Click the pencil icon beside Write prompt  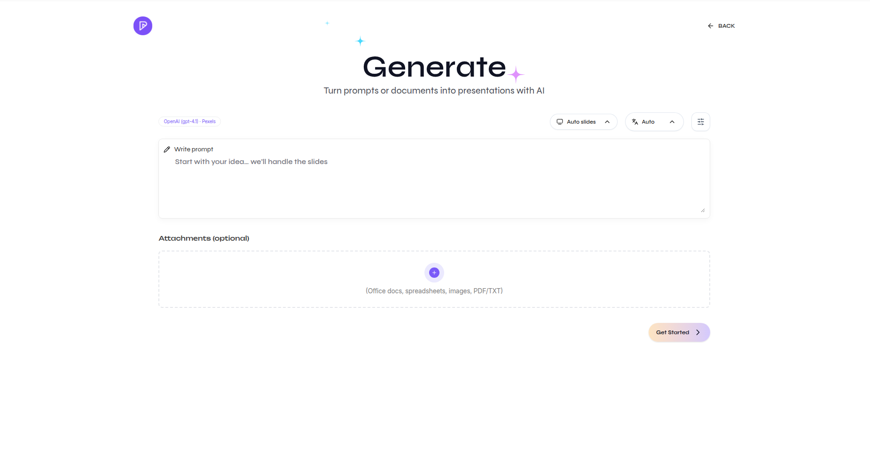tap(167, 149)
